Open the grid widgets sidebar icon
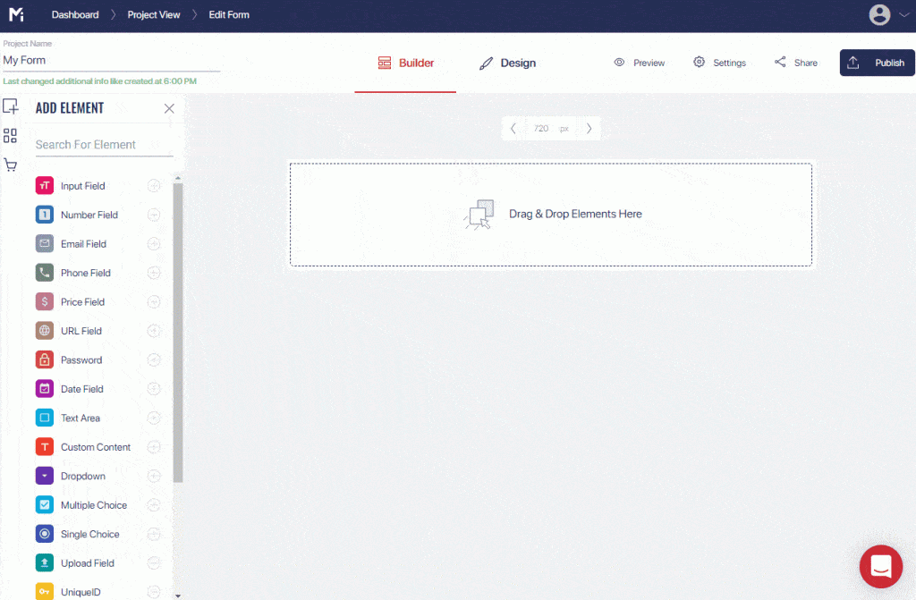The image size is (916, 600). (x=10, y=136)
